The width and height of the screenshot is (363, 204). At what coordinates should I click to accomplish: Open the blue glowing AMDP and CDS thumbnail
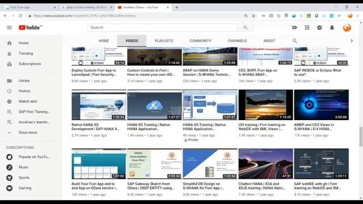[321, 105]
